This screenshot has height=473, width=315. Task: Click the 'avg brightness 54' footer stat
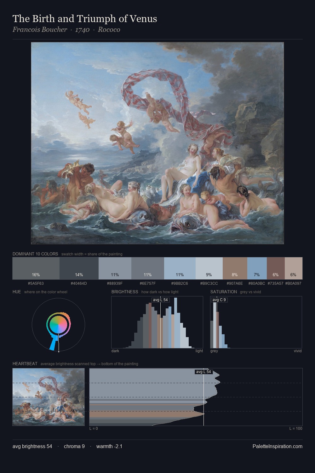coord(32,446)
